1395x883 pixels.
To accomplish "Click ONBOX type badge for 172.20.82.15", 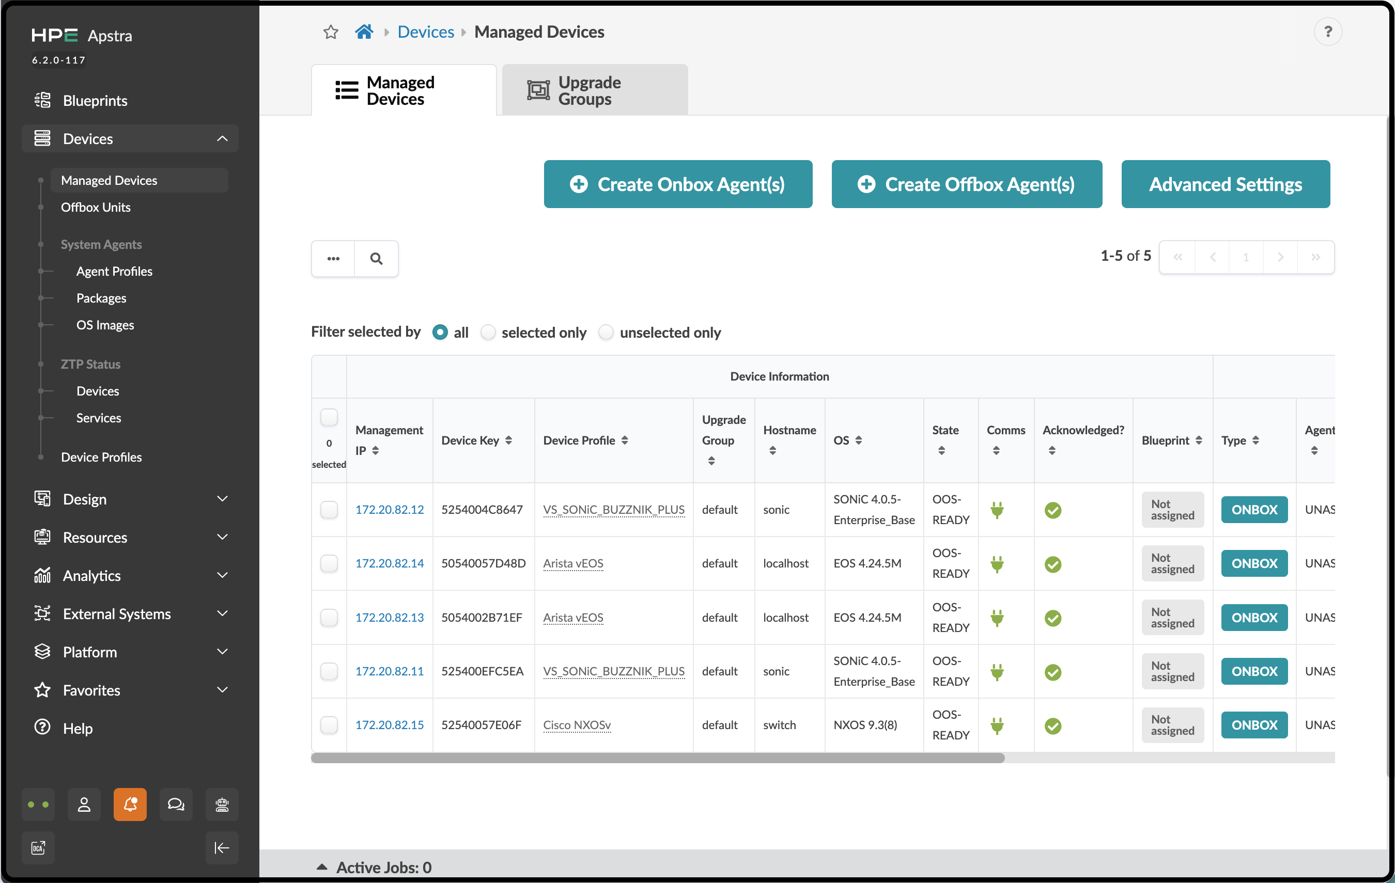I will (1254, 725).
